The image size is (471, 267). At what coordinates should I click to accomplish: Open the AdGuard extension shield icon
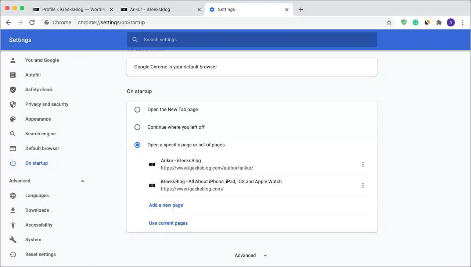(x=403, y=22)
